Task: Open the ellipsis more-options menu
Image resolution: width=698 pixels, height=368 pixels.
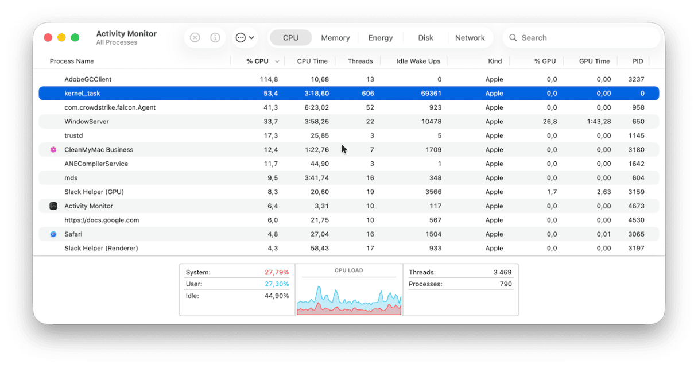Action: [245, 38]
